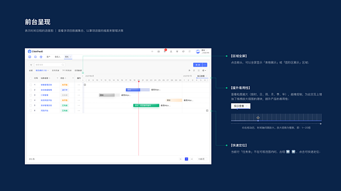Click the orange task bar in Gantt row 4
This screenshot has height=191, width=341.
point(174,100)
